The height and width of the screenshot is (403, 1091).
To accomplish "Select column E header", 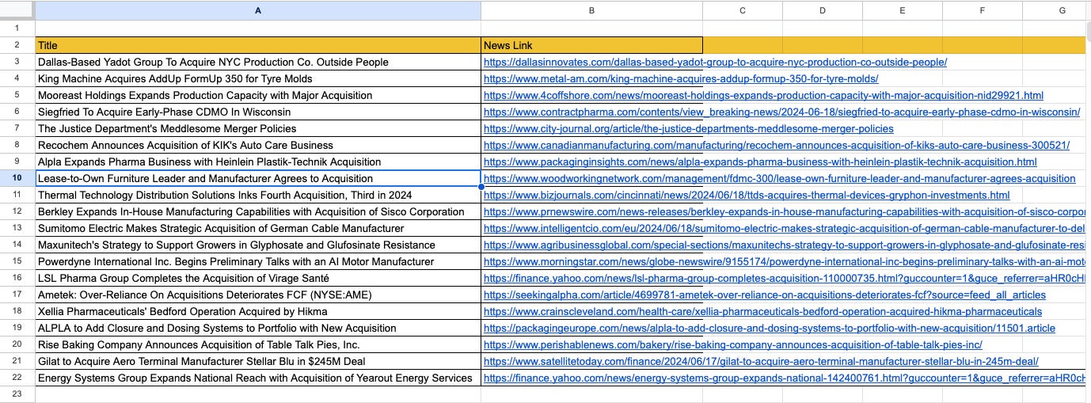I will click(x=903, y=10).
